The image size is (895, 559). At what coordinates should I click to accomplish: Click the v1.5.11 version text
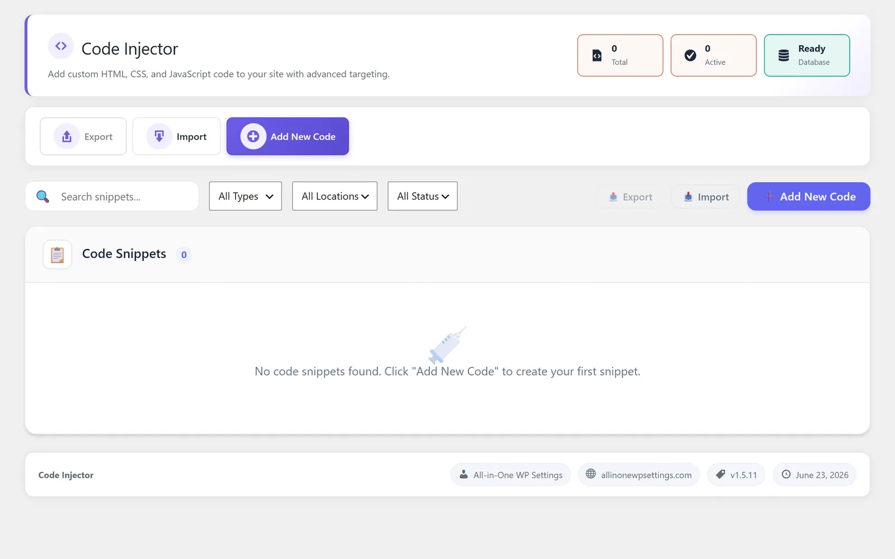[743, 475]
